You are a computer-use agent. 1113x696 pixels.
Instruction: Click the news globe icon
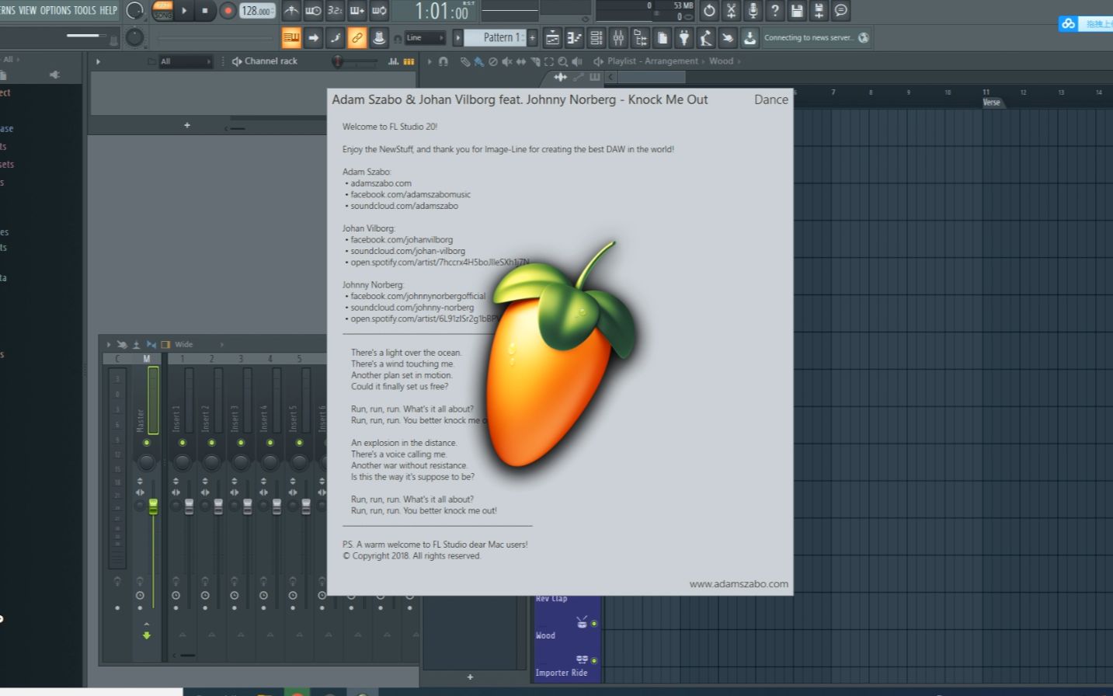[864, 37]
